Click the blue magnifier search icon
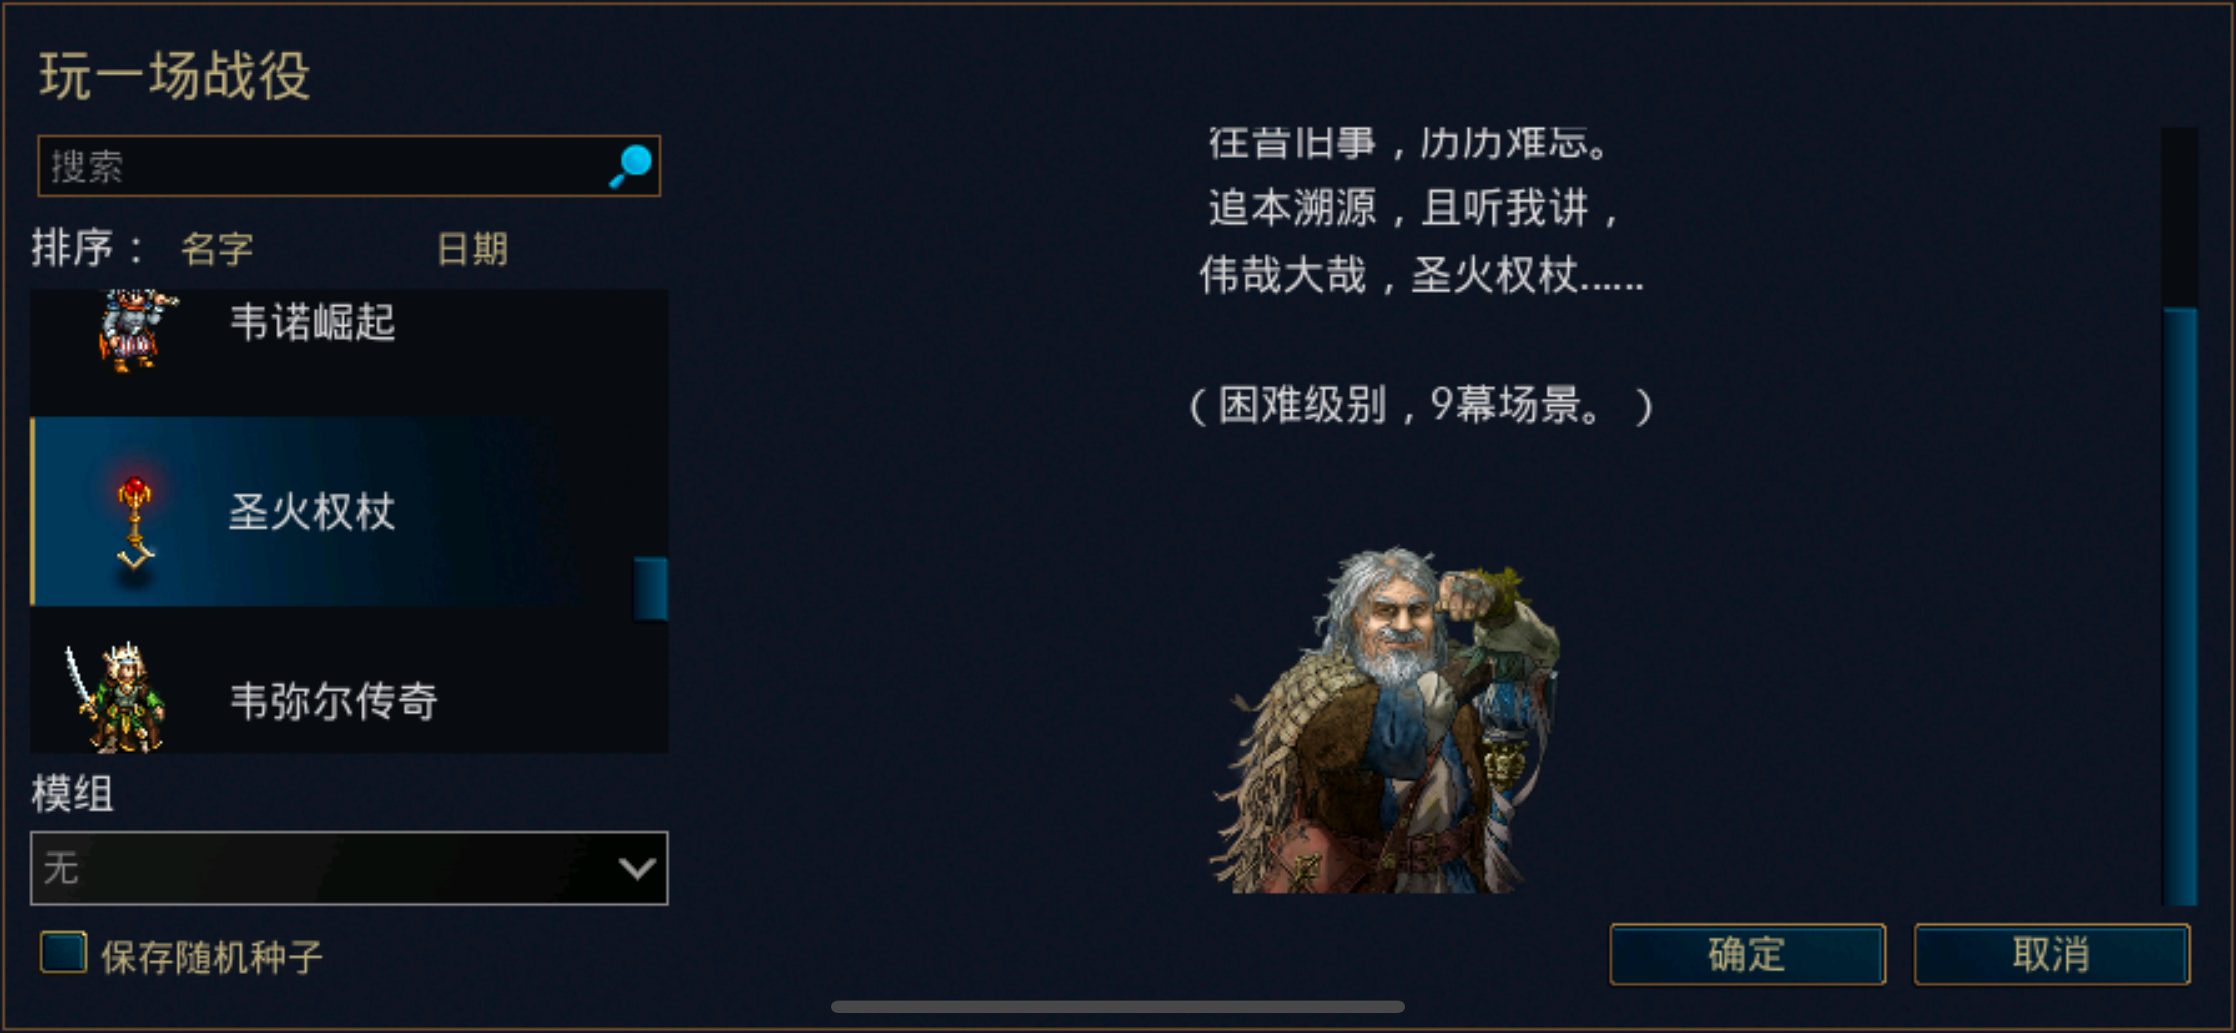The height and width of the screenshot is (1033, 2236). coord(631,166)
